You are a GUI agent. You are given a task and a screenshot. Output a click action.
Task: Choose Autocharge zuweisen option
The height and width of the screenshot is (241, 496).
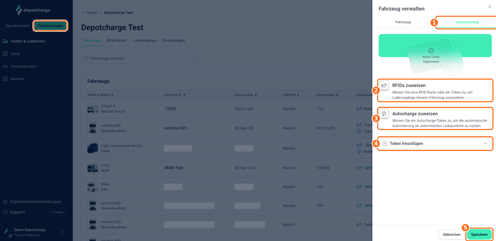435,119
